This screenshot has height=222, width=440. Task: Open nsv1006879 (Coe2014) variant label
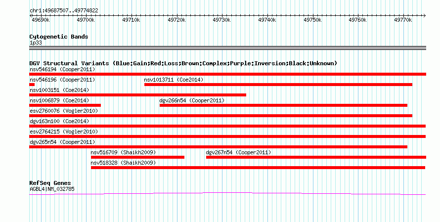pos(59,100)
